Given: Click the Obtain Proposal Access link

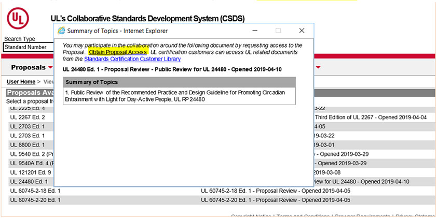Looking at the screenshot, I should 118,52.
